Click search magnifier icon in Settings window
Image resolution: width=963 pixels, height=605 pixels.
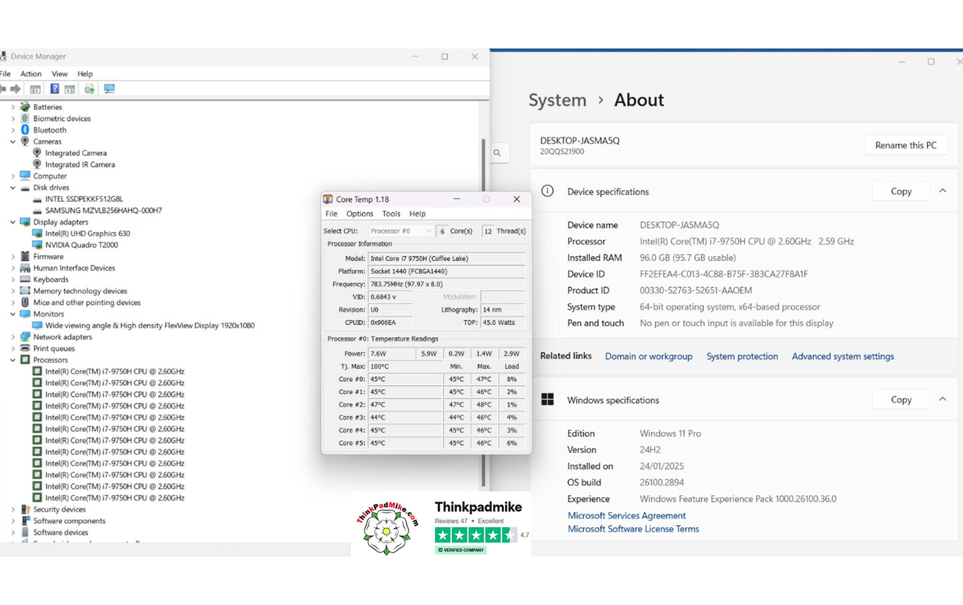click(x=497, y=153)
